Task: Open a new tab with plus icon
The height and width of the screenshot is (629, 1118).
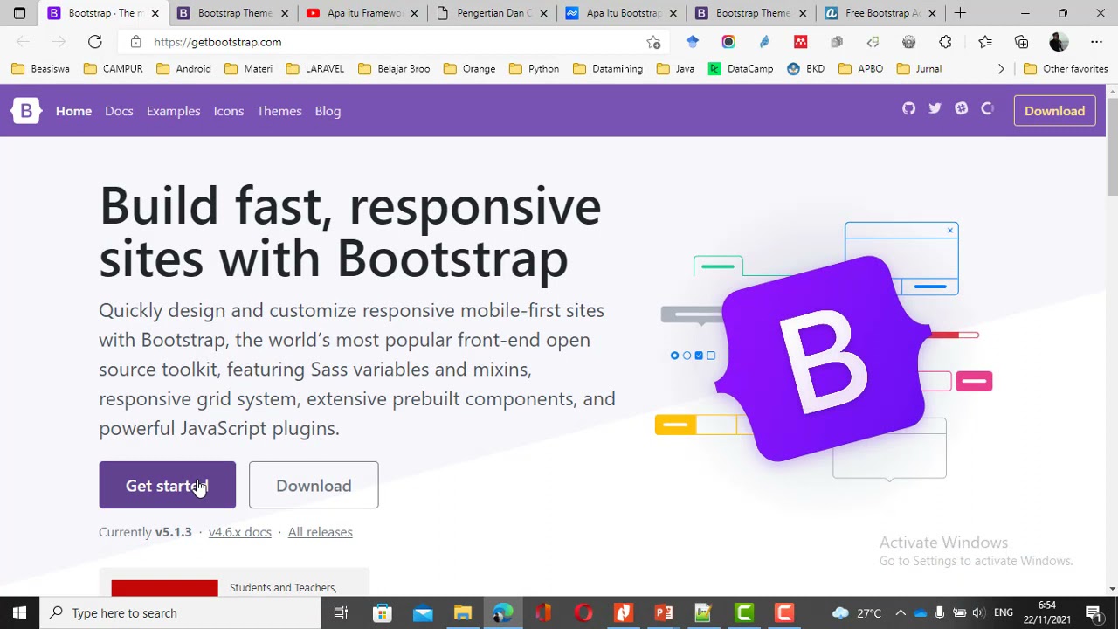Action: [x=960, y=13]
